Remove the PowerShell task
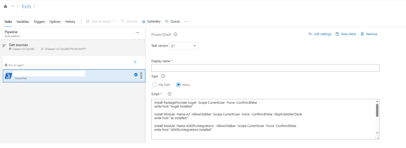This screenshot has height=148, width=406. (369, 34)
